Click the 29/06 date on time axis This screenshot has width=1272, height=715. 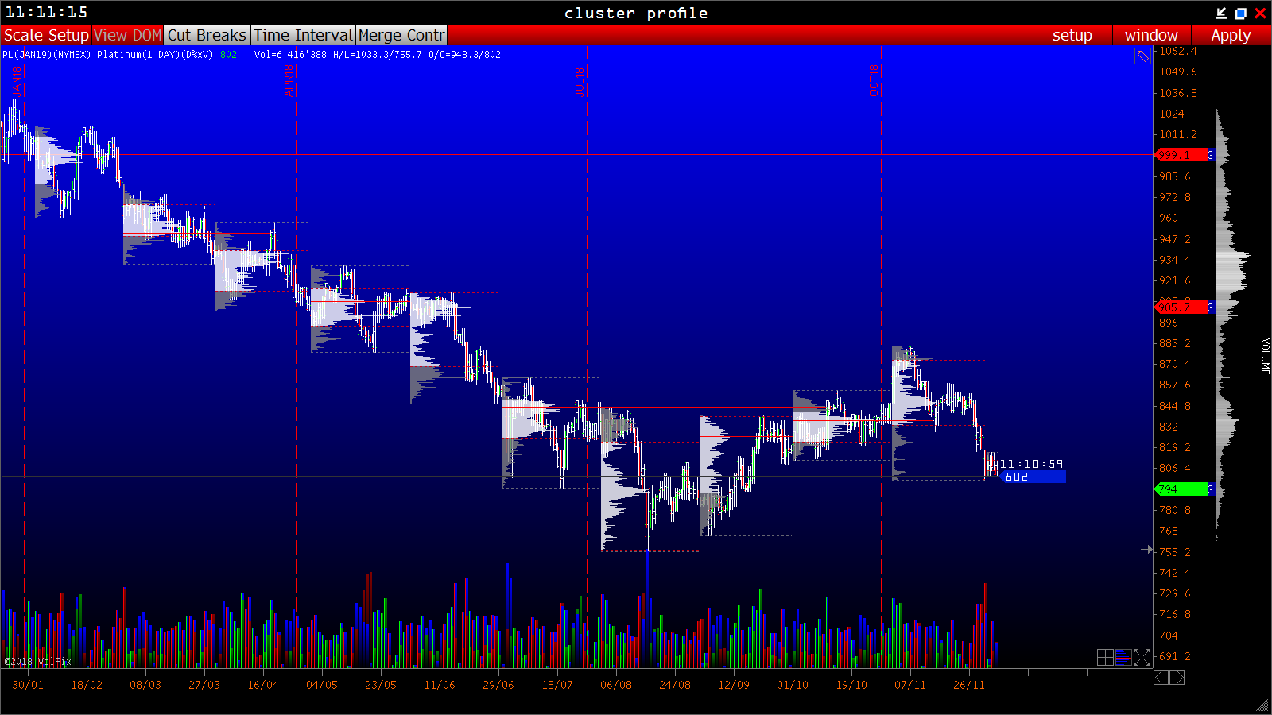tap(498, 685)
